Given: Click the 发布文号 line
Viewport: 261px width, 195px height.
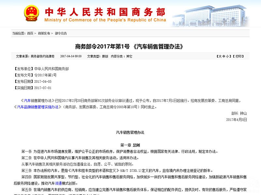Looking at the screenshot, I should [35, 75].
